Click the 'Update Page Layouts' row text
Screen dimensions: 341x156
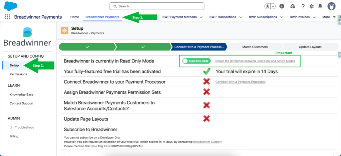pos(86,119)
